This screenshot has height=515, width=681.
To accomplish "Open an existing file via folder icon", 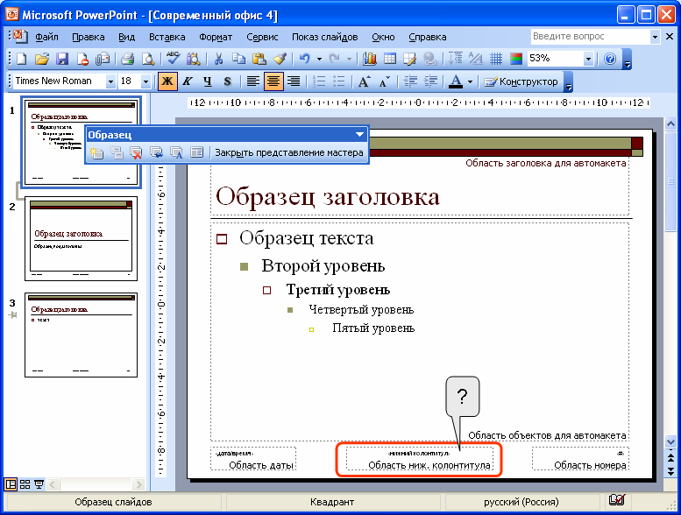I will 42,59.
